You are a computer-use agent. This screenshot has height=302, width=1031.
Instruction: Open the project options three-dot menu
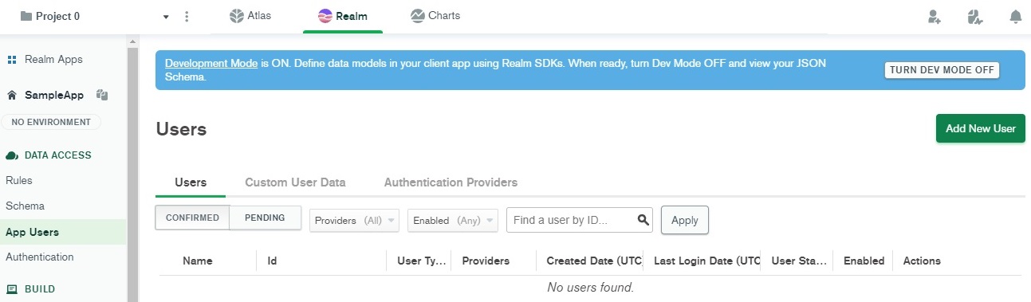(x=187, y=16)
